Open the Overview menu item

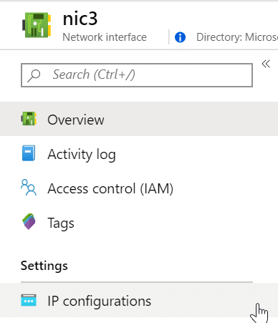(x=139, y=119)
